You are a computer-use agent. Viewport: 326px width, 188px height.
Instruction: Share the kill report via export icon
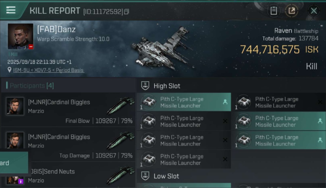click(292, 11)
